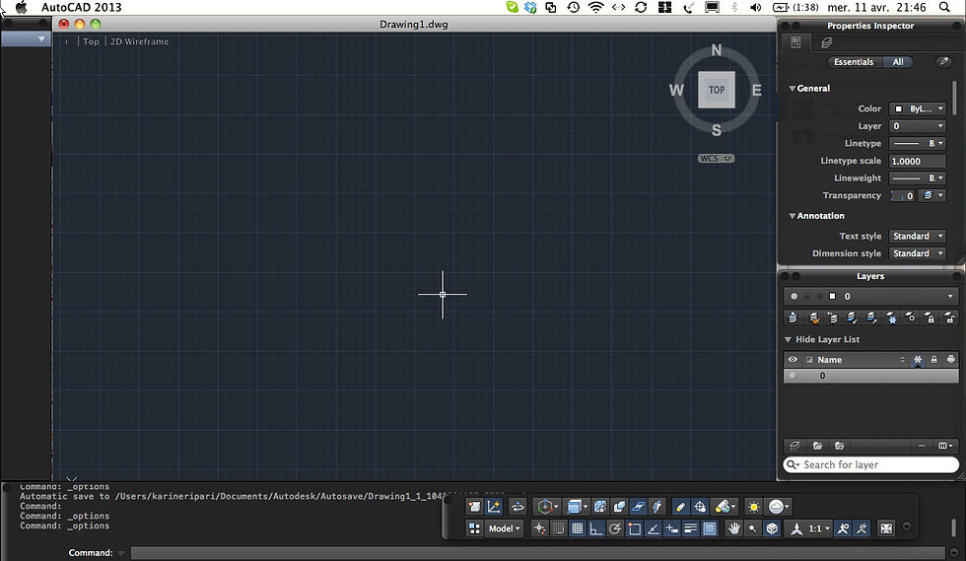The width and height of the screenshot is (966, 561).
Task: Click the New Layer icon at the Layers panel bottom
Action: point(794,446)
